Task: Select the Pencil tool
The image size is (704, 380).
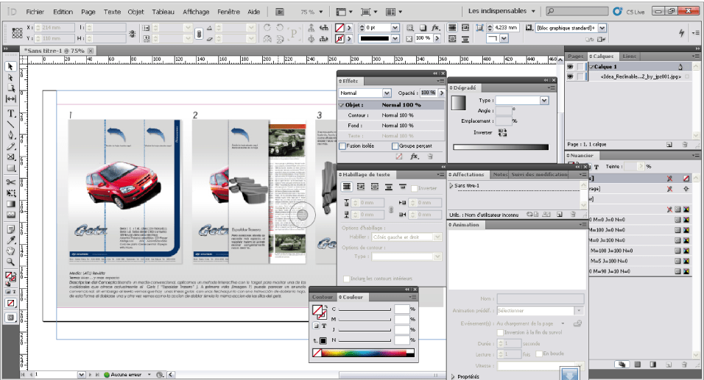Action: coord(11,146)
